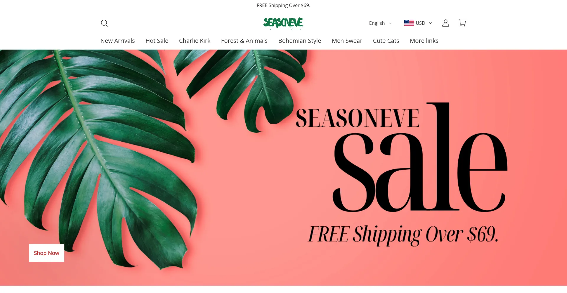This screenshot has width=567, height=293.
Task: Click the Seasoneve sale hero banner
Action: [x=283, y=167]
